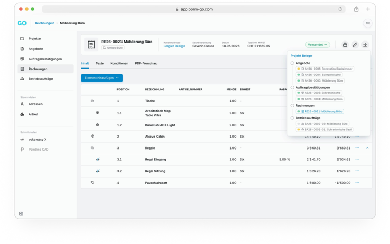Image resolution: width=390 pixels, height=244 pixels.
Task: Open Auftragsbestätigungen in the sidebar
Action: (45, 59)
